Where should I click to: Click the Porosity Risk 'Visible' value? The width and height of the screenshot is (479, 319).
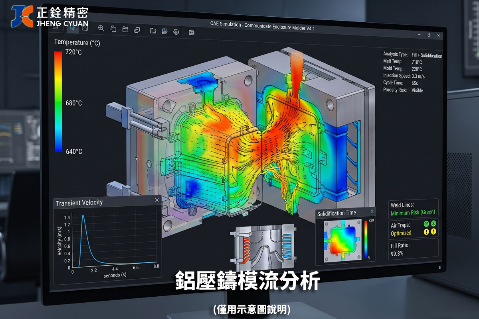click(417, 90)
